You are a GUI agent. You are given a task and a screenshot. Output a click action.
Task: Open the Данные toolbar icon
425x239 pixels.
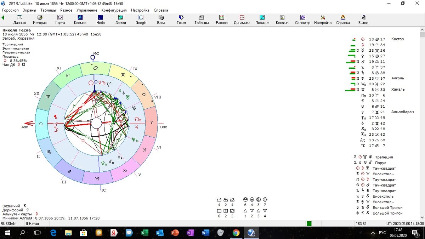(x=19, y=19)
